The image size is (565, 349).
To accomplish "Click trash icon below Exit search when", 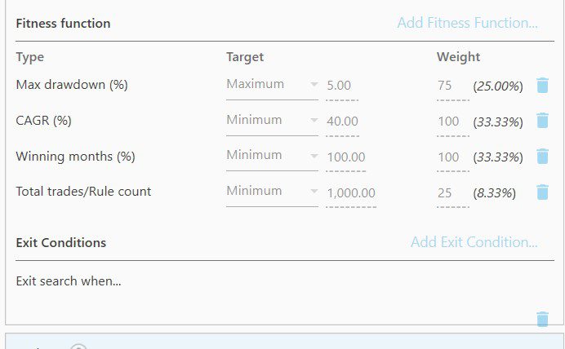I will click(x=542, y=319).
